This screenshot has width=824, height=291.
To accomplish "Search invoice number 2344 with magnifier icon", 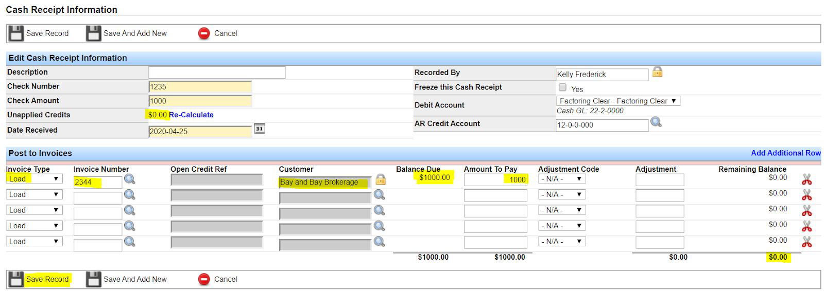I will (130, 179).
